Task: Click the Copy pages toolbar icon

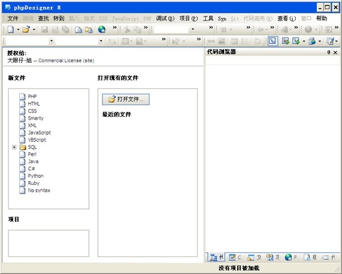Action: (x=137, y=29)
